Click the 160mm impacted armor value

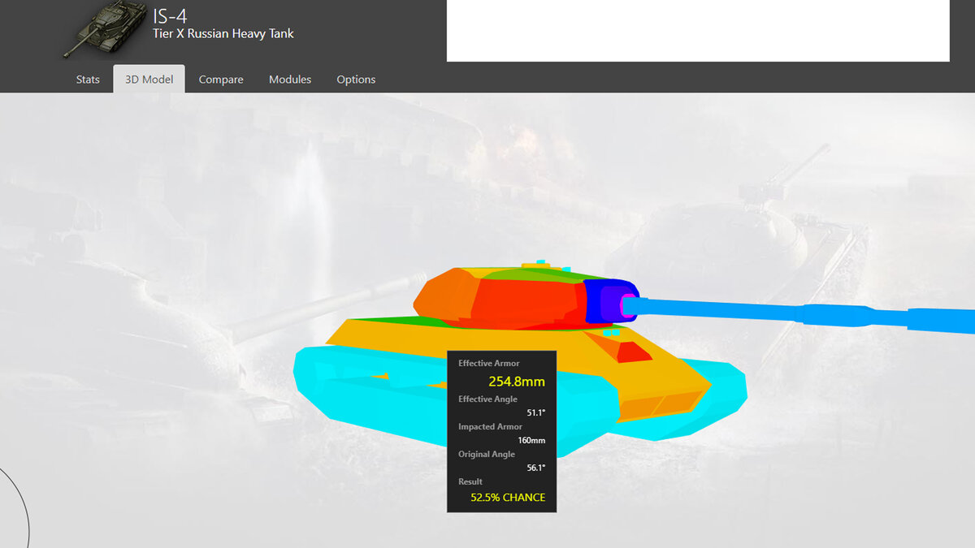(531, 440)
